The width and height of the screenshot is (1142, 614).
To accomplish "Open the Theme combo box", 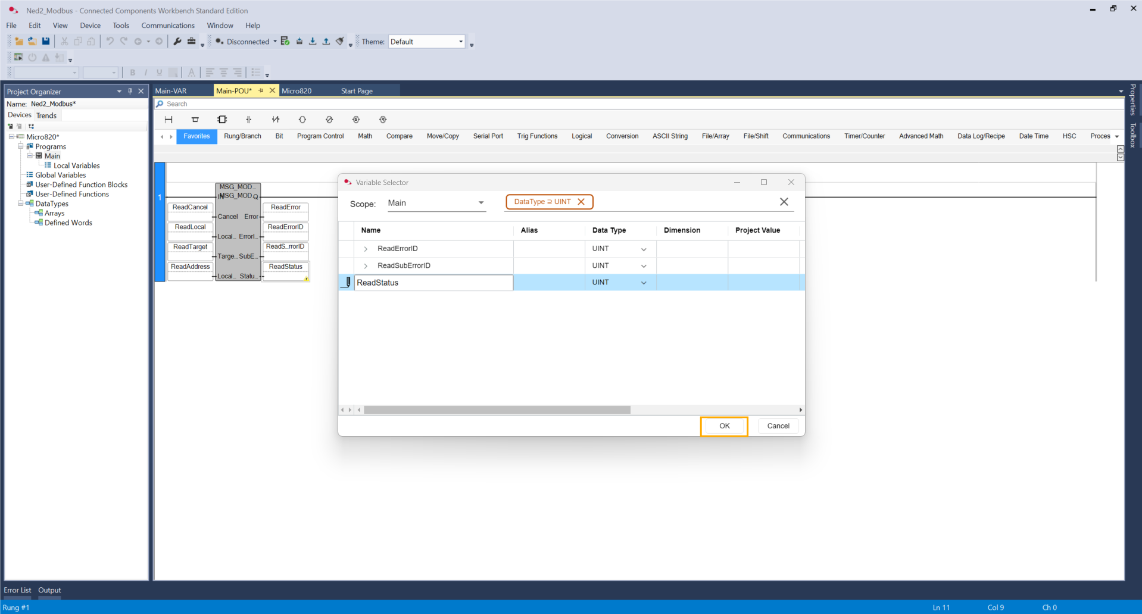I will tap(460, 42).
